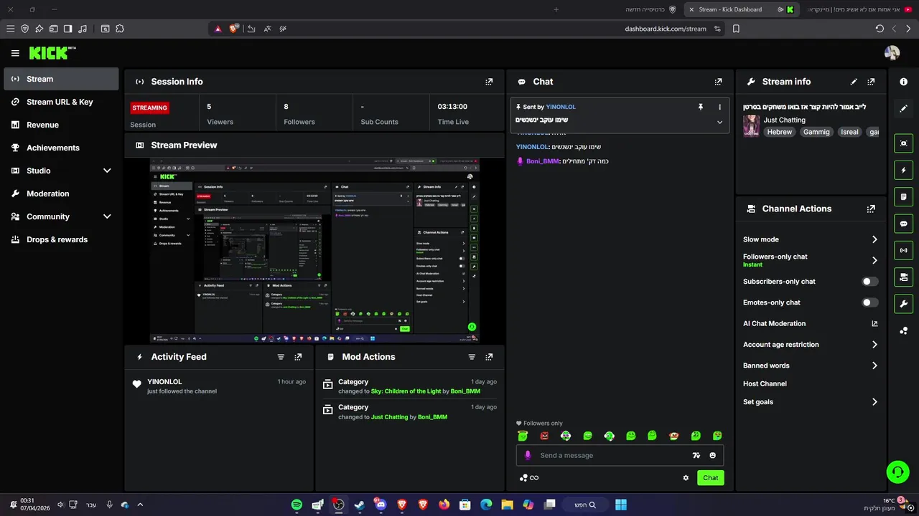Image resolution: width=919 pixels, height=516 pixels.
Task: Reload the page in browser
Action: [x=880, y=29]
